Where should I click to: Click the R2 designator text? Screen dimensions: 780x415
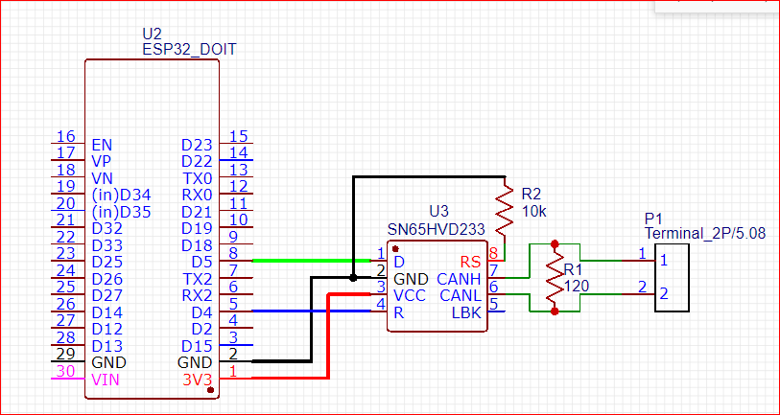tap(532, 194)
